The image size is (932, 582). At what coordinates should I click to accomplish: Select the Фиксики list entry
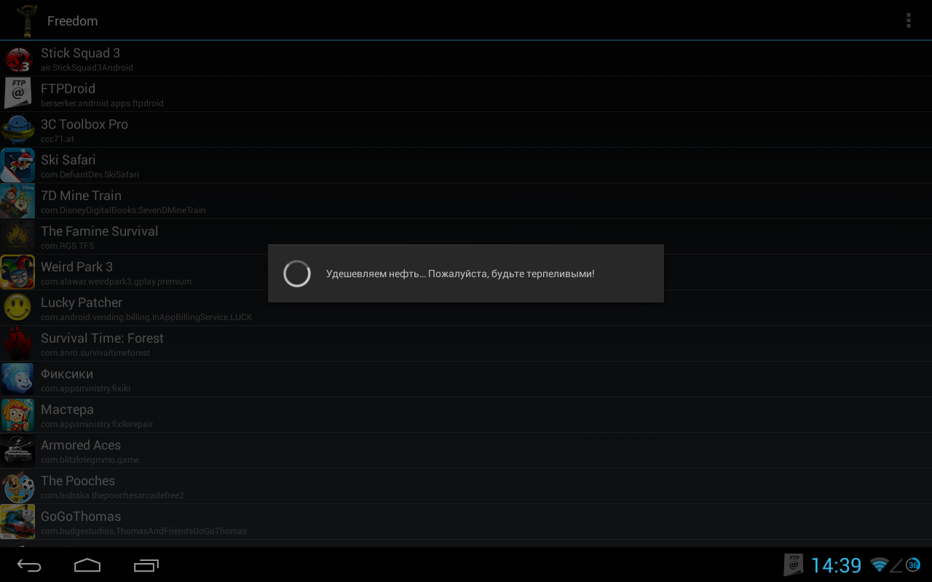tap(466, 380)
